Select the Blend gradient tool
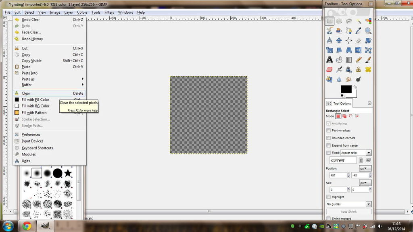This screenshot has height=232, width=413. [x=349, y=60]
